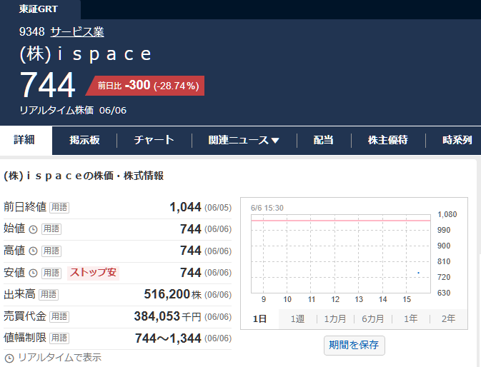This screenshot has height=367, width=481.
Task: Open the 用語 glossary for 始値
Action: tap(51, 228)
